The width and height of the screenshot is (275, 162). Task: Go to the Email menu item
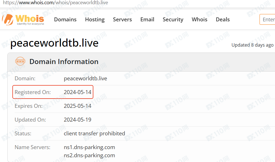click(x=147, y=19)
